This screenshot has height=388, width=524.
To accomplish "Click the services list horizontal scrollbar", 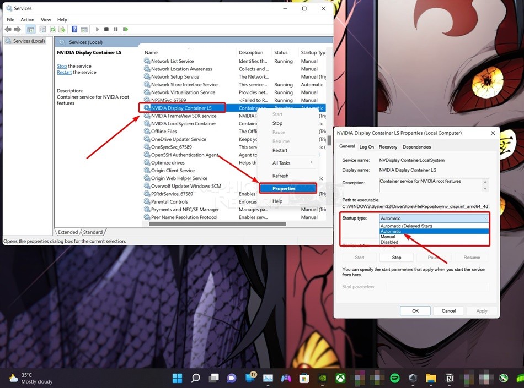I will point(217,224).
